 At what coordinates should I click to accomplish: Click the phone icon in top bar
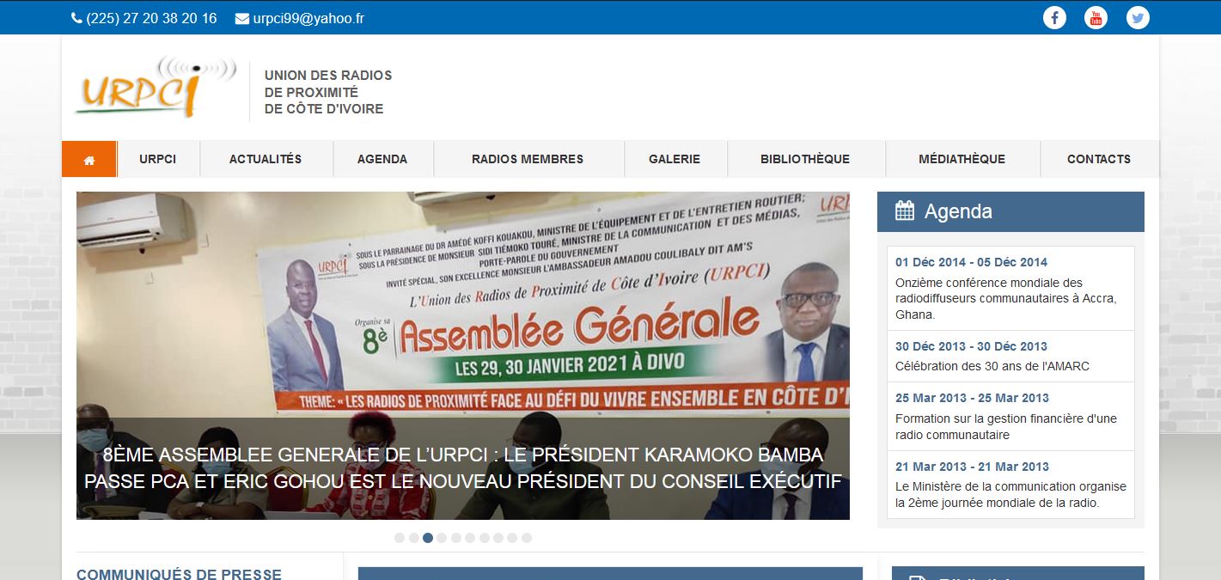[76, 18]
